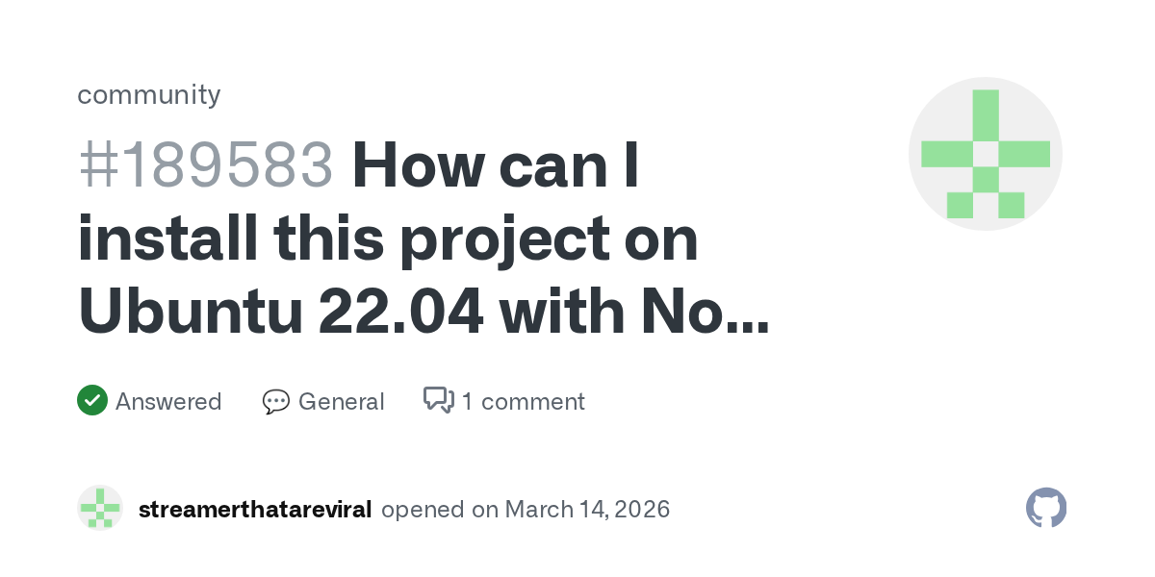This screenshot has height=577, width=1155.
Task: Open the community repository link
Action: tap(149, 94)
